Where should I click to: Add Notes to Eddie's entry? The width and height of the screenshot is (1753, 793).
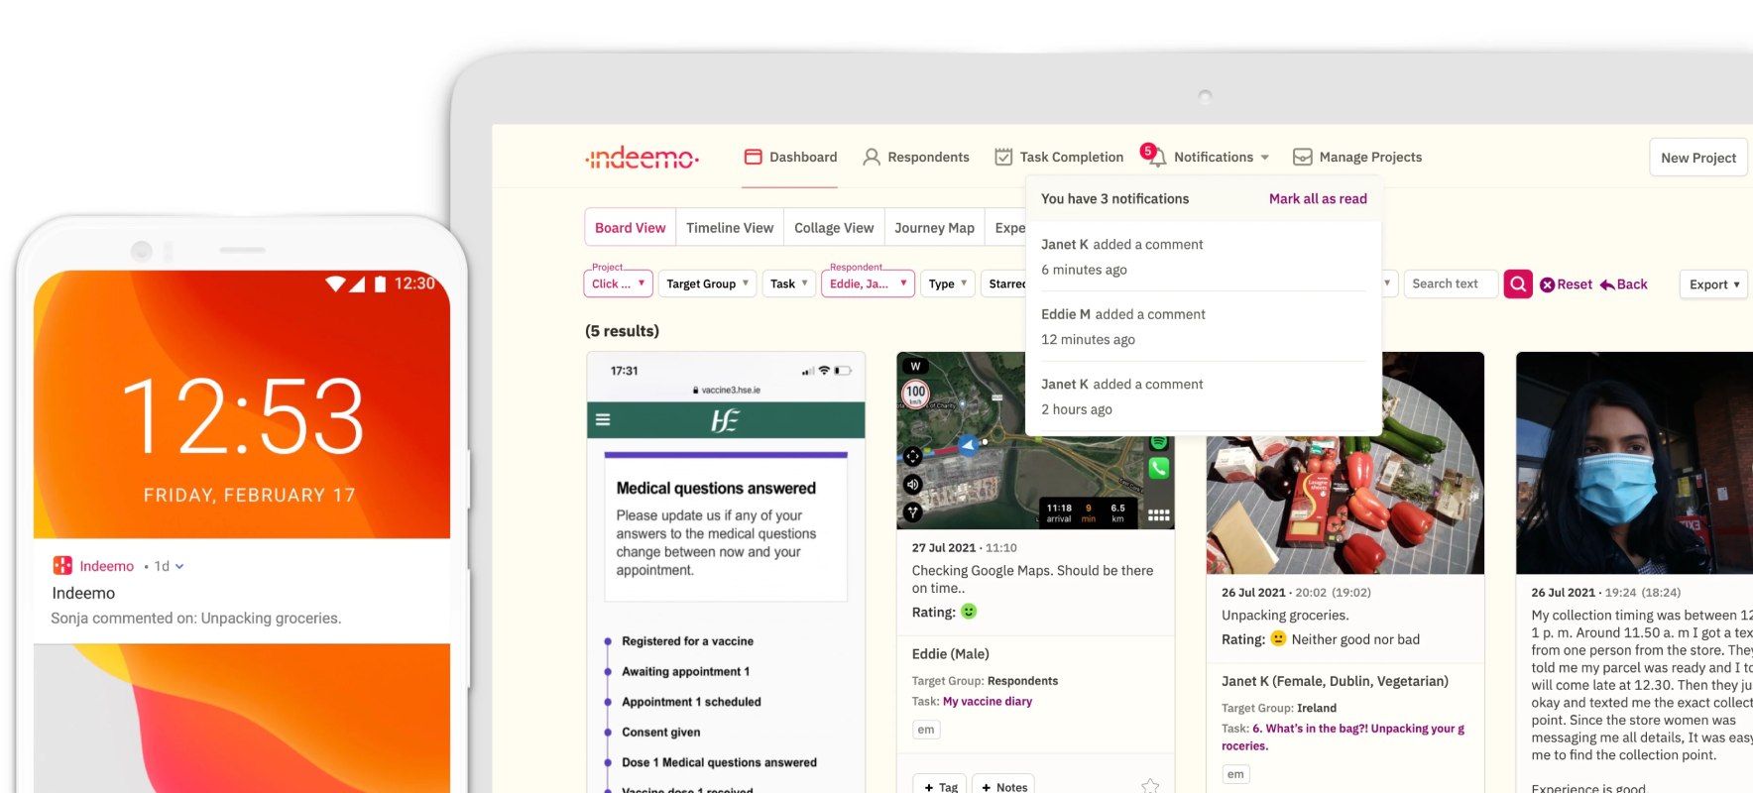coord(1003,786)
